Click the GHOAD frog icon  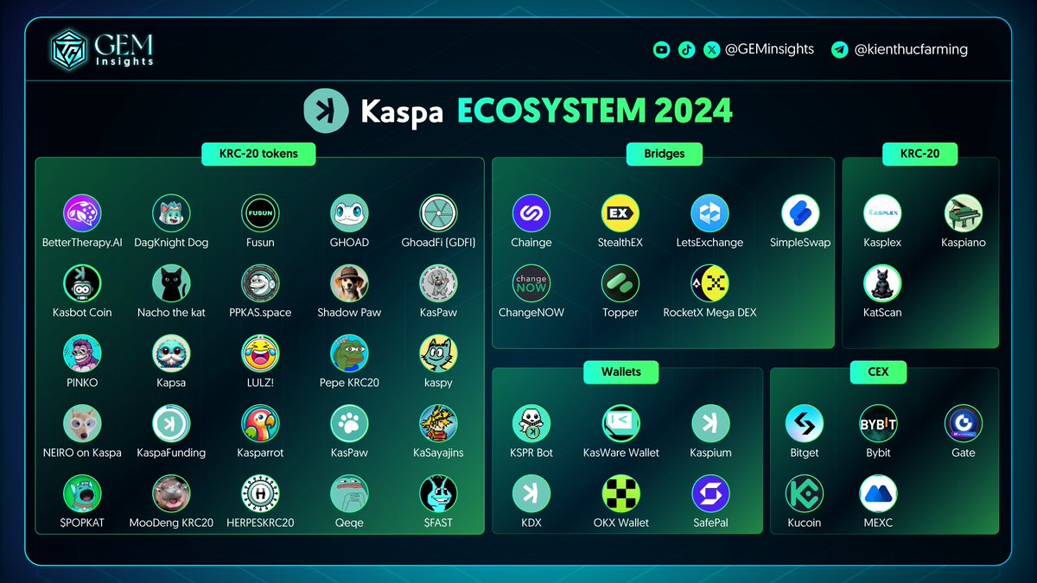click(349, 213)
